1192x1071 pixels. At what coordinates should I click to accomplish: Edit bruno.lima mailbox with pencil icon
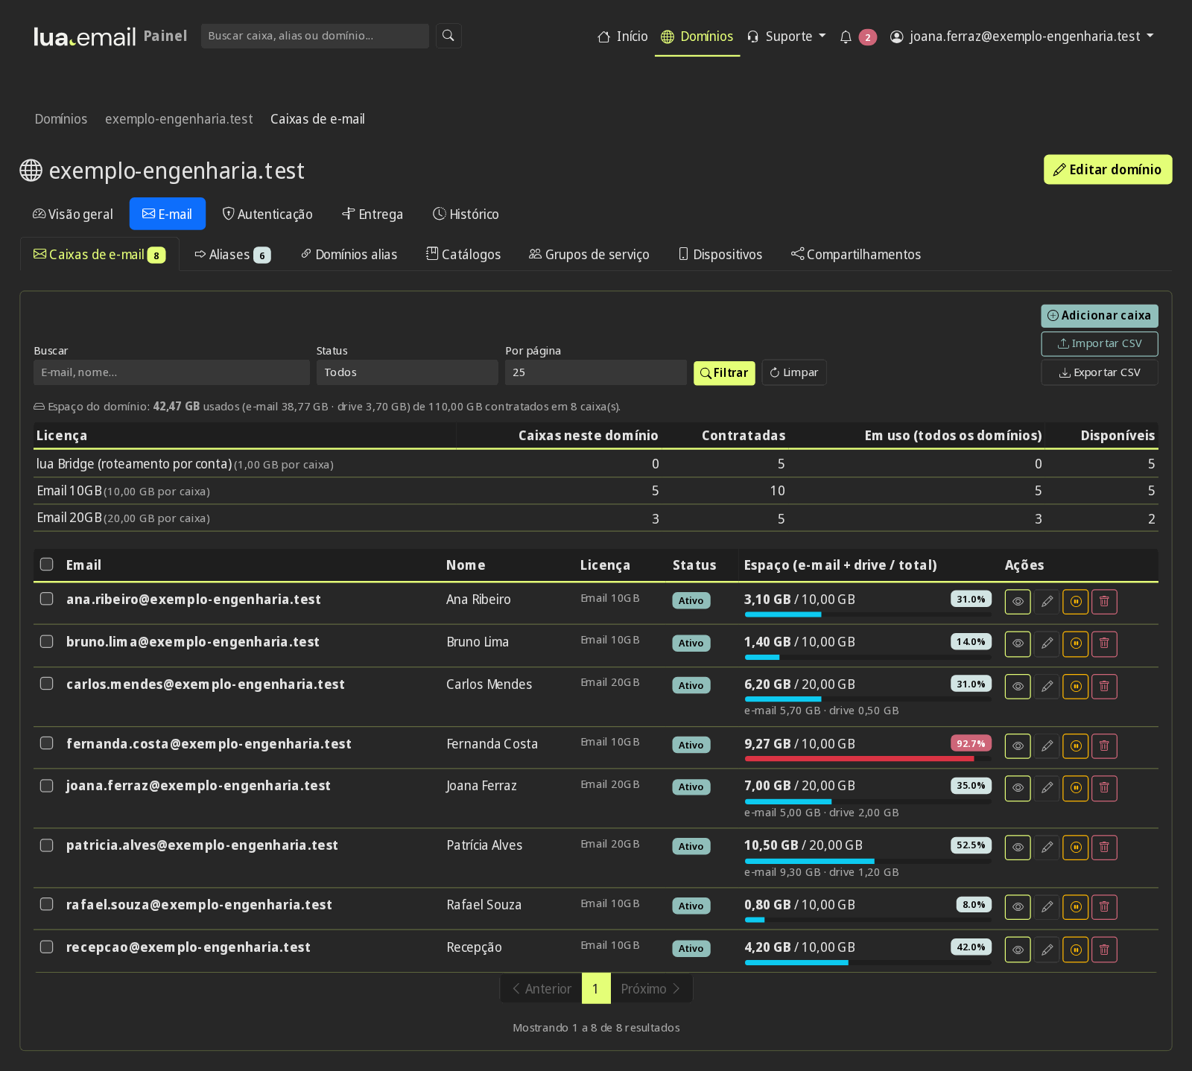point(1047,643)
